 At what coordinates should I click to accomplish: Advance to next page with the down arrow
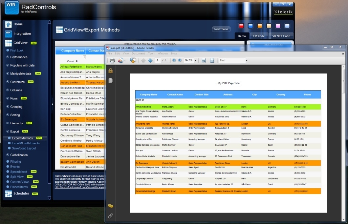(x=150, y=60)
